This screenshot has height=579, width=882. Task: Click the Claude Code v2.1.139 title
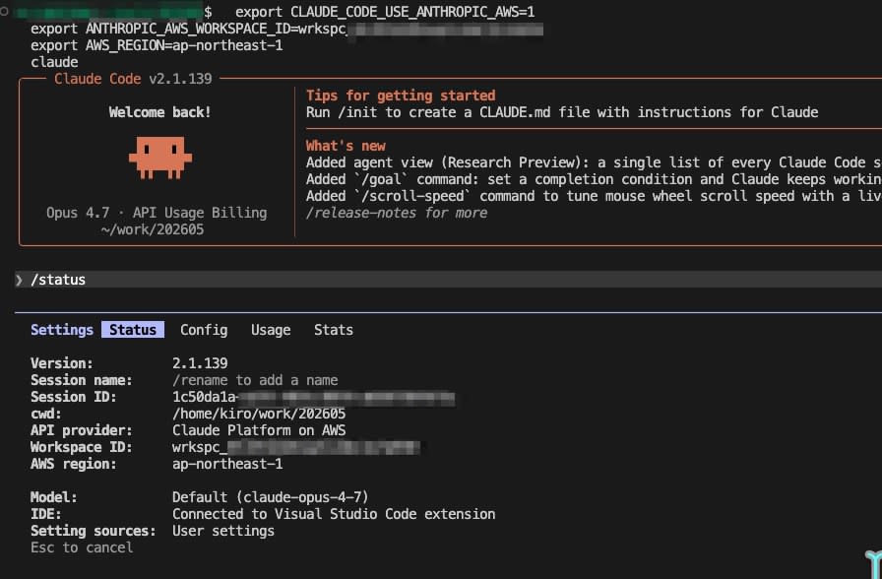(x=133, y=79)
